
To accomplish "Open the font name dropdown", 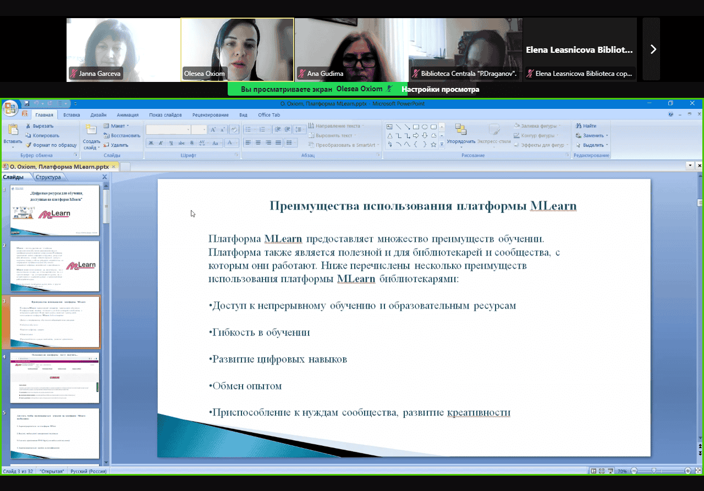I will point(187,130).
